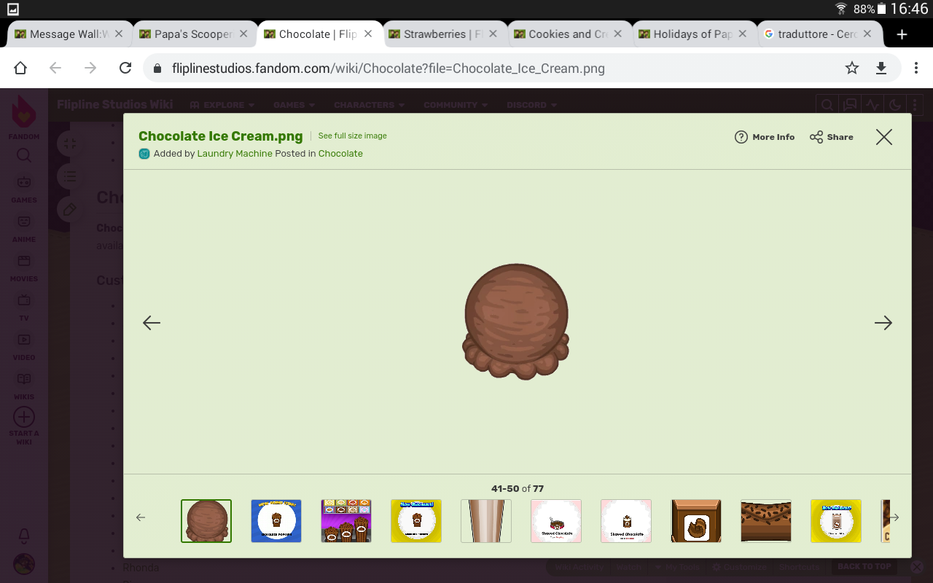This screenshot has height=583, width=933.
Task: Switch to the Holidays of Papa tab
Action: click(x=692, y=34)
